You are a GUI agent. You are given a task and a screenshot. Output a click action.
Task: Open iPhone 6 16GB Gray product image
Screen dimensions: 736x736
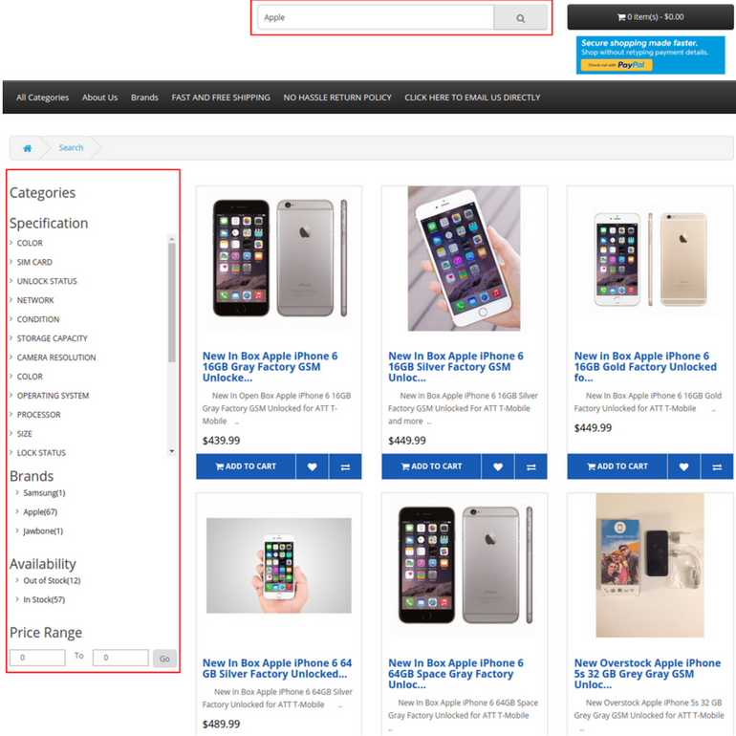pos(279,259)
